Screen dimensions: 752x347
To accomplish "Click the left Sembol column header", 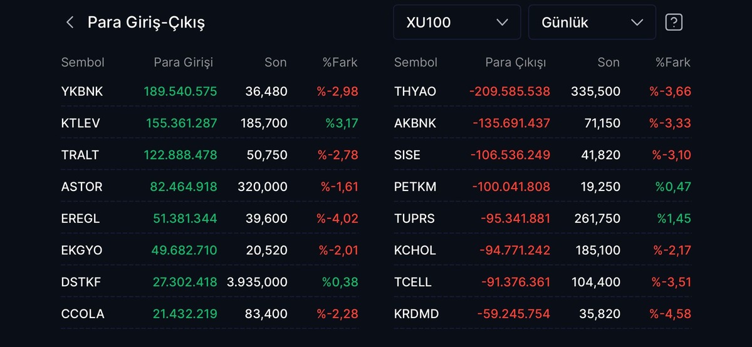I will coord(83,62).
